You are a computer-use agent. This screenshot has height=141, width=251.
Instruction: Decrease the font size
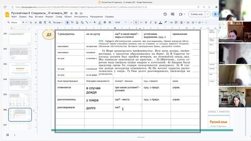point(131,23)
